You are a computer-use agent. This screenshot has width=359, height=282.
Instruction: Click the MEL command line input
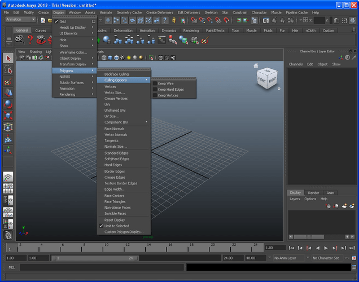click(x=102, y=267)
